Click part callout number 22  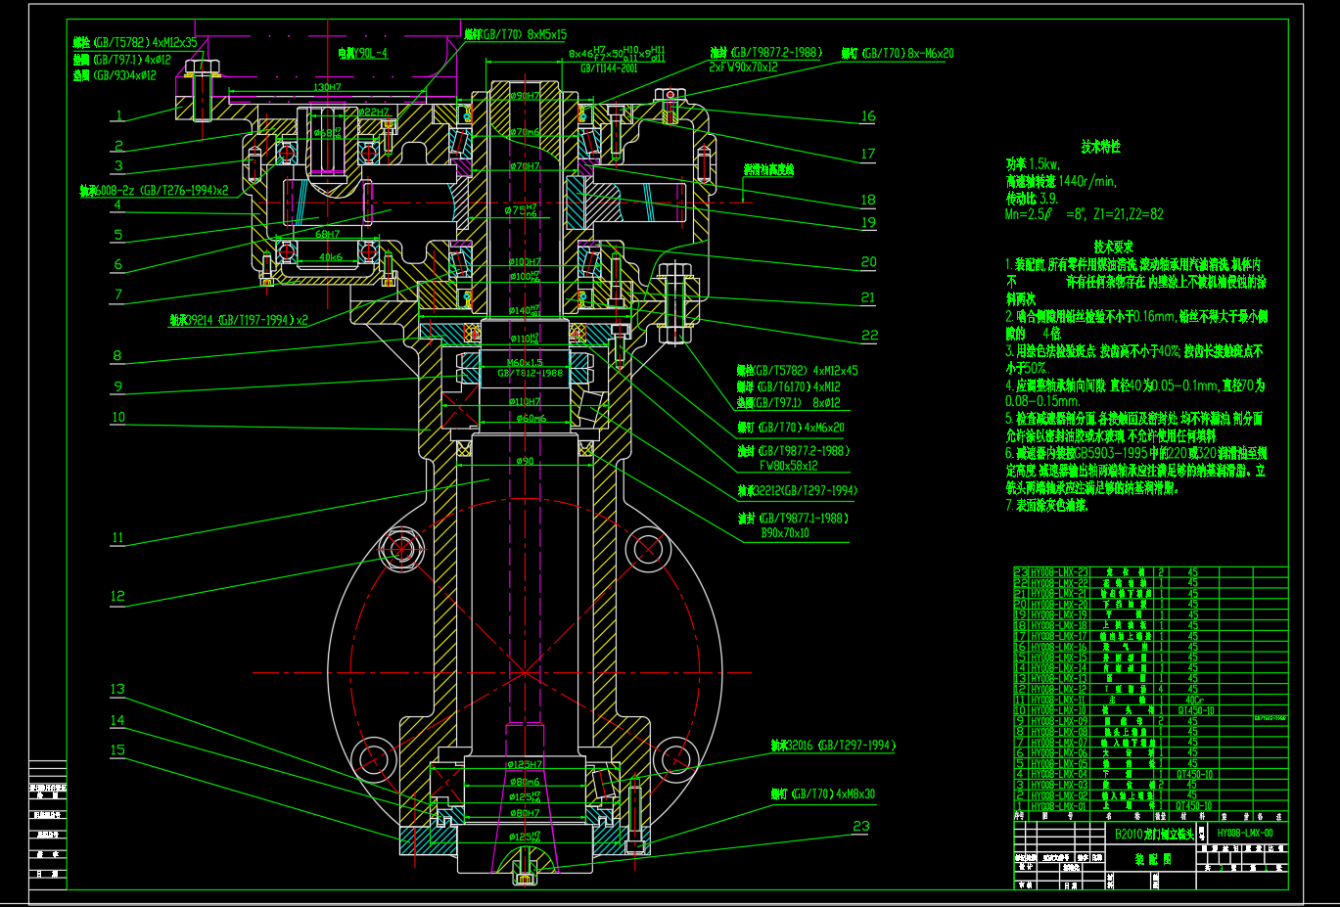click(x=870, y=335)
